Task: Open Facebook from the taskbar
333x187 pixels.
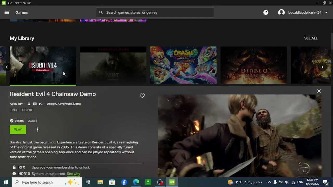Action: [124, 182]
